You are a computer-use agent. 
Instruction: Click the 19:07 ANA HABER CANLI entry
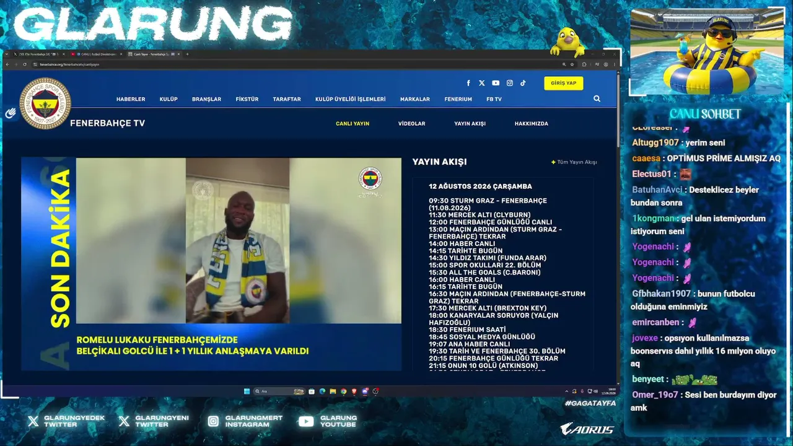[x=470, y=344]
